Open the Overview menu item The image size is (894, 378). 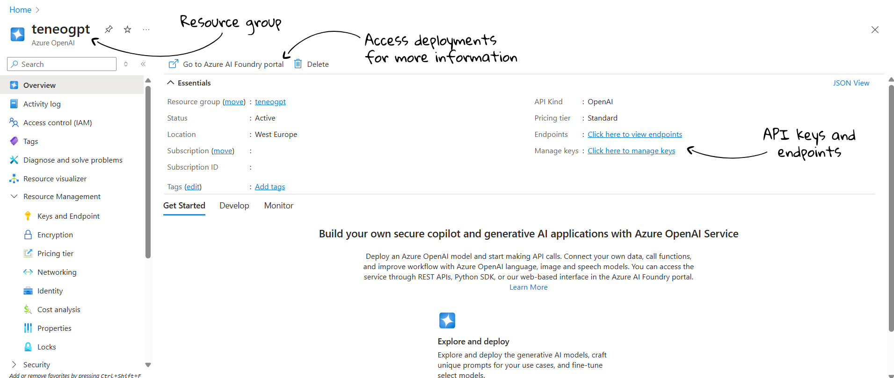click(72, 85)
